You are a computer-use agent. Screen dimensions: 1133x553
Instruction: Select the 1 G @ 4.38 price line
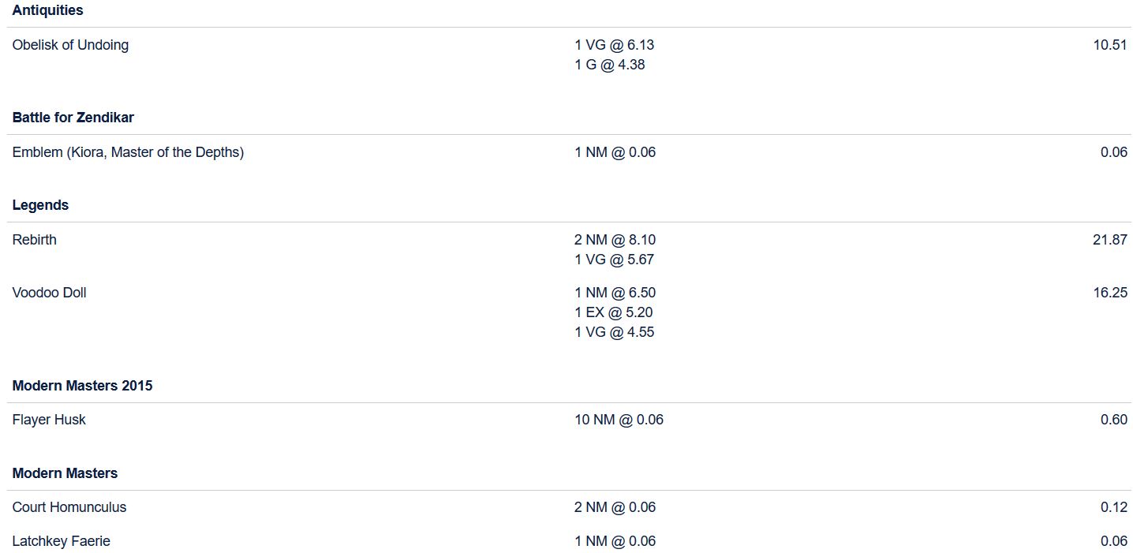[x=609, y=65]
